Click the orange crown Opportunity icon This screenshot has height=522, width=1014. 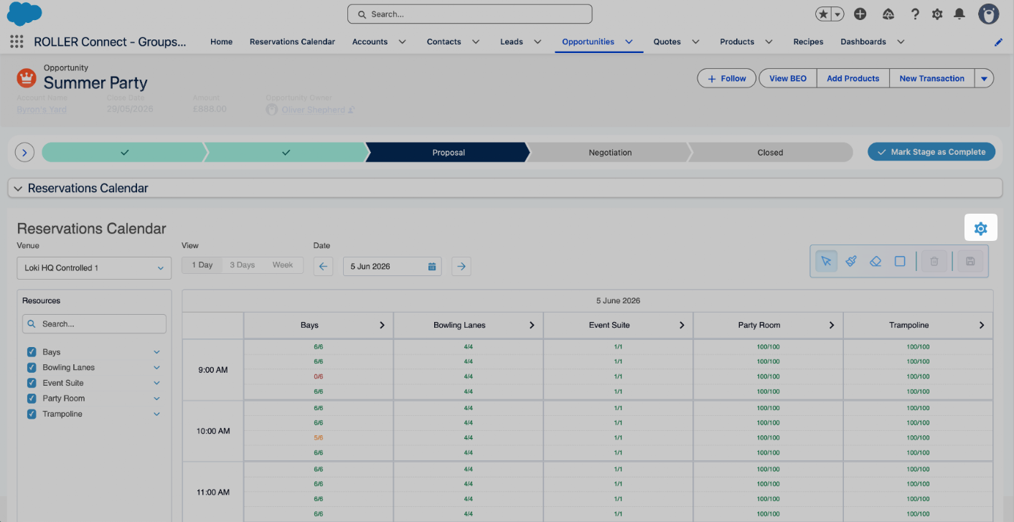[x=27, y=77]
